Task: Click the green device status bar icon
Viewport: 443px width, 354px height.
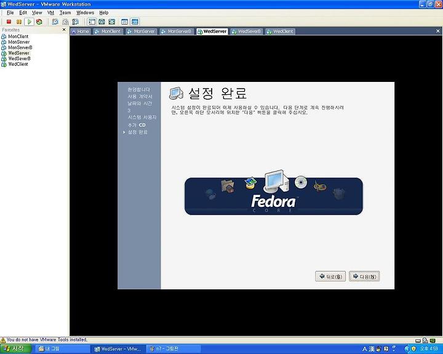Action: pyautogui.click(x=433, y=340)
